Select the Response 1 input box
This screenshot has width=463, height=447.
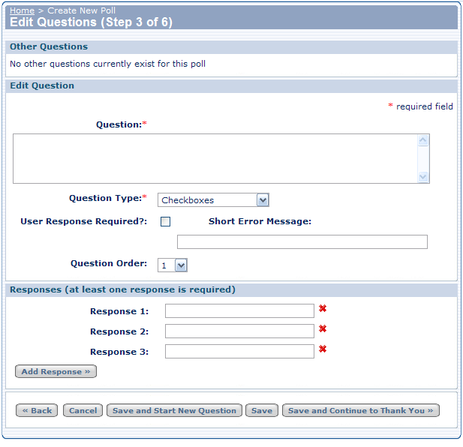coord(239,311)
